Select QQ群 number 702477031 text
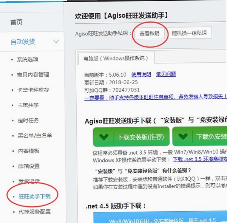Screen dimensions: 227x223 (126, 90)
